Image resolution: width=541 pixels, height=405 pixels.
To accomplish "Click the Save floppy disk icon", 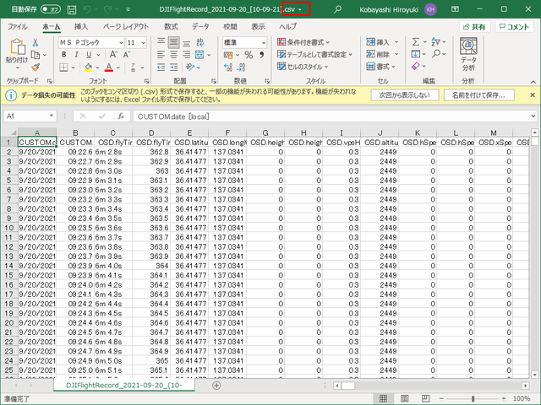I will click(x=72, y=9).
